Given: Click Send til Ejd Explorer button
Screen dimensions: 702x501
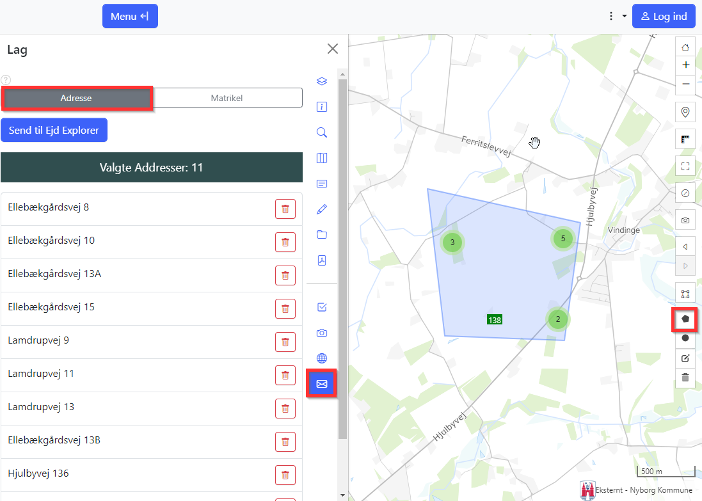Looking at the screenshot, I should pos(54,130).
